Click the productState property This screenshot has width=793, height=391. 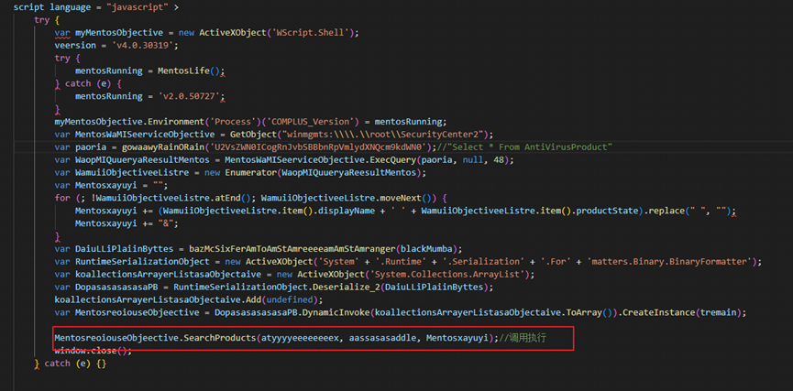tap(606, 210)
